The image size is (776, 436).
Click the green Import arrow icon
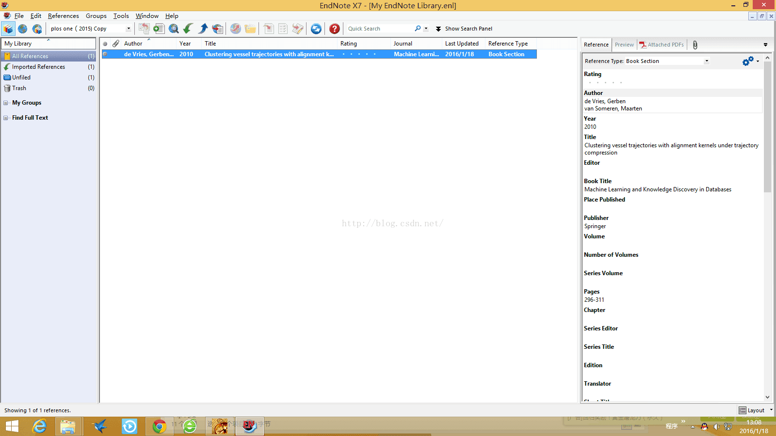tap(188, 29)
